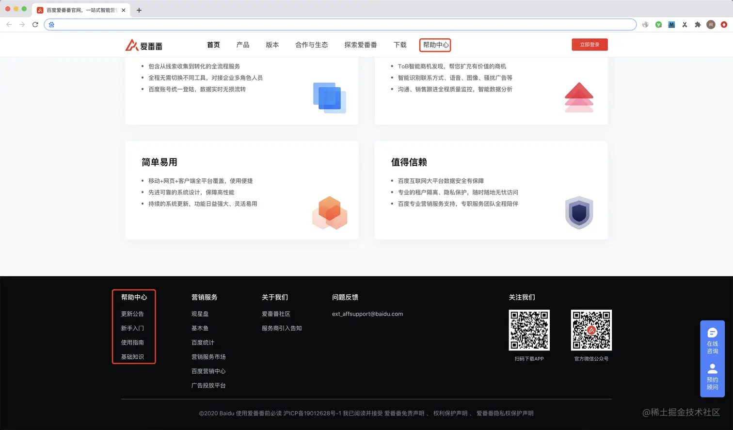
Task: Open the 下载 navigation item
Action: (400, 45)
